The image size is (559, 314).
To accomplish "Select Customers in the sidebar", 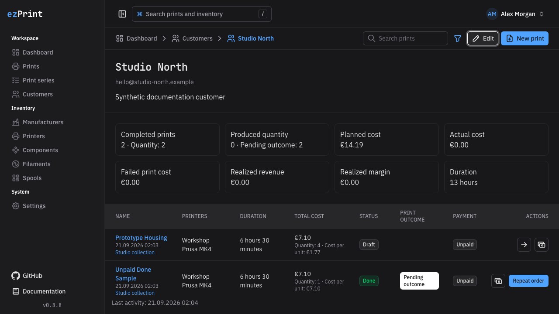I will point(32,94).
